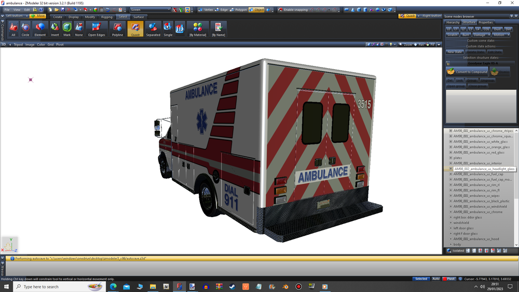Click the red delete X toolbar icon

[x=69, y=9]
